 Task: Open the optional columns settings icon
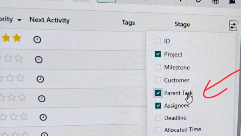coord(233,26)
